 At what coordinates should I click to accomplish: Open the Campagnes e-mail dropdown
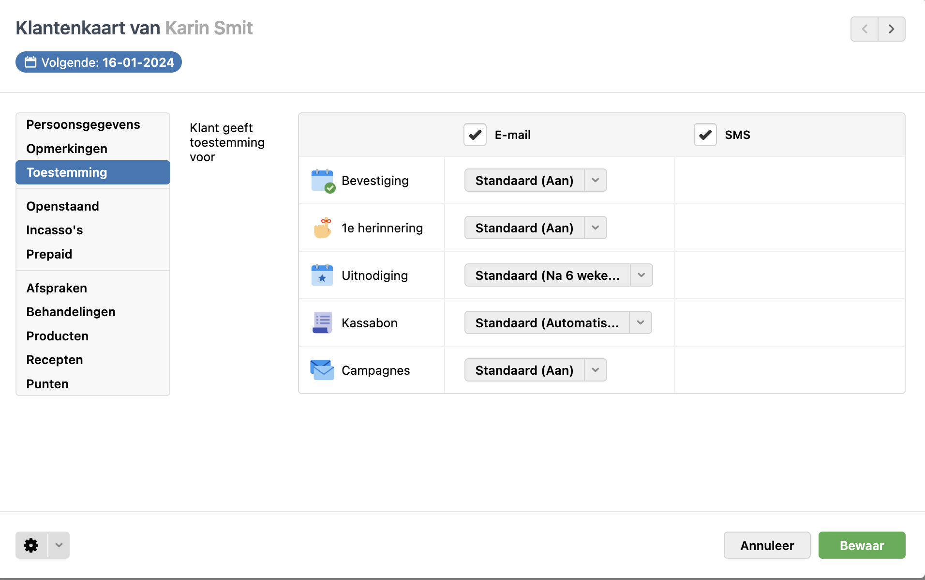click(535, 370)
